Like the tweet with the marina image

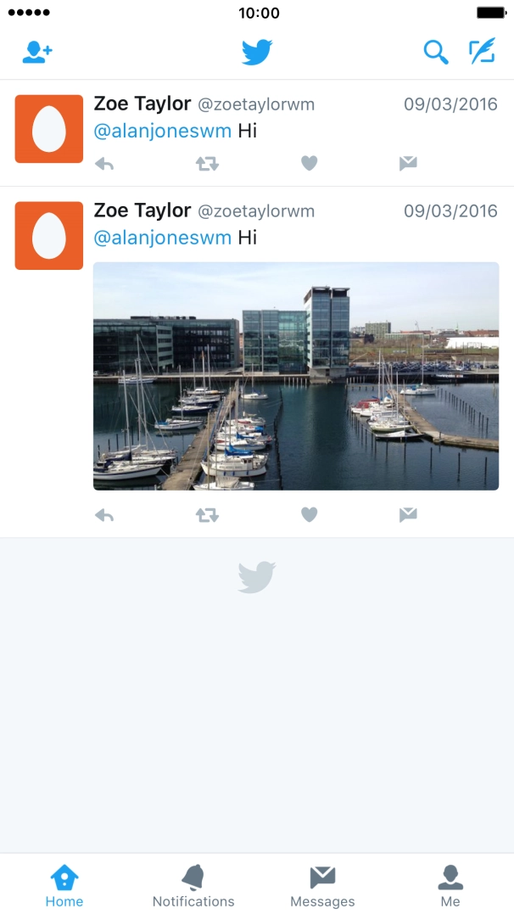[308, 514]
